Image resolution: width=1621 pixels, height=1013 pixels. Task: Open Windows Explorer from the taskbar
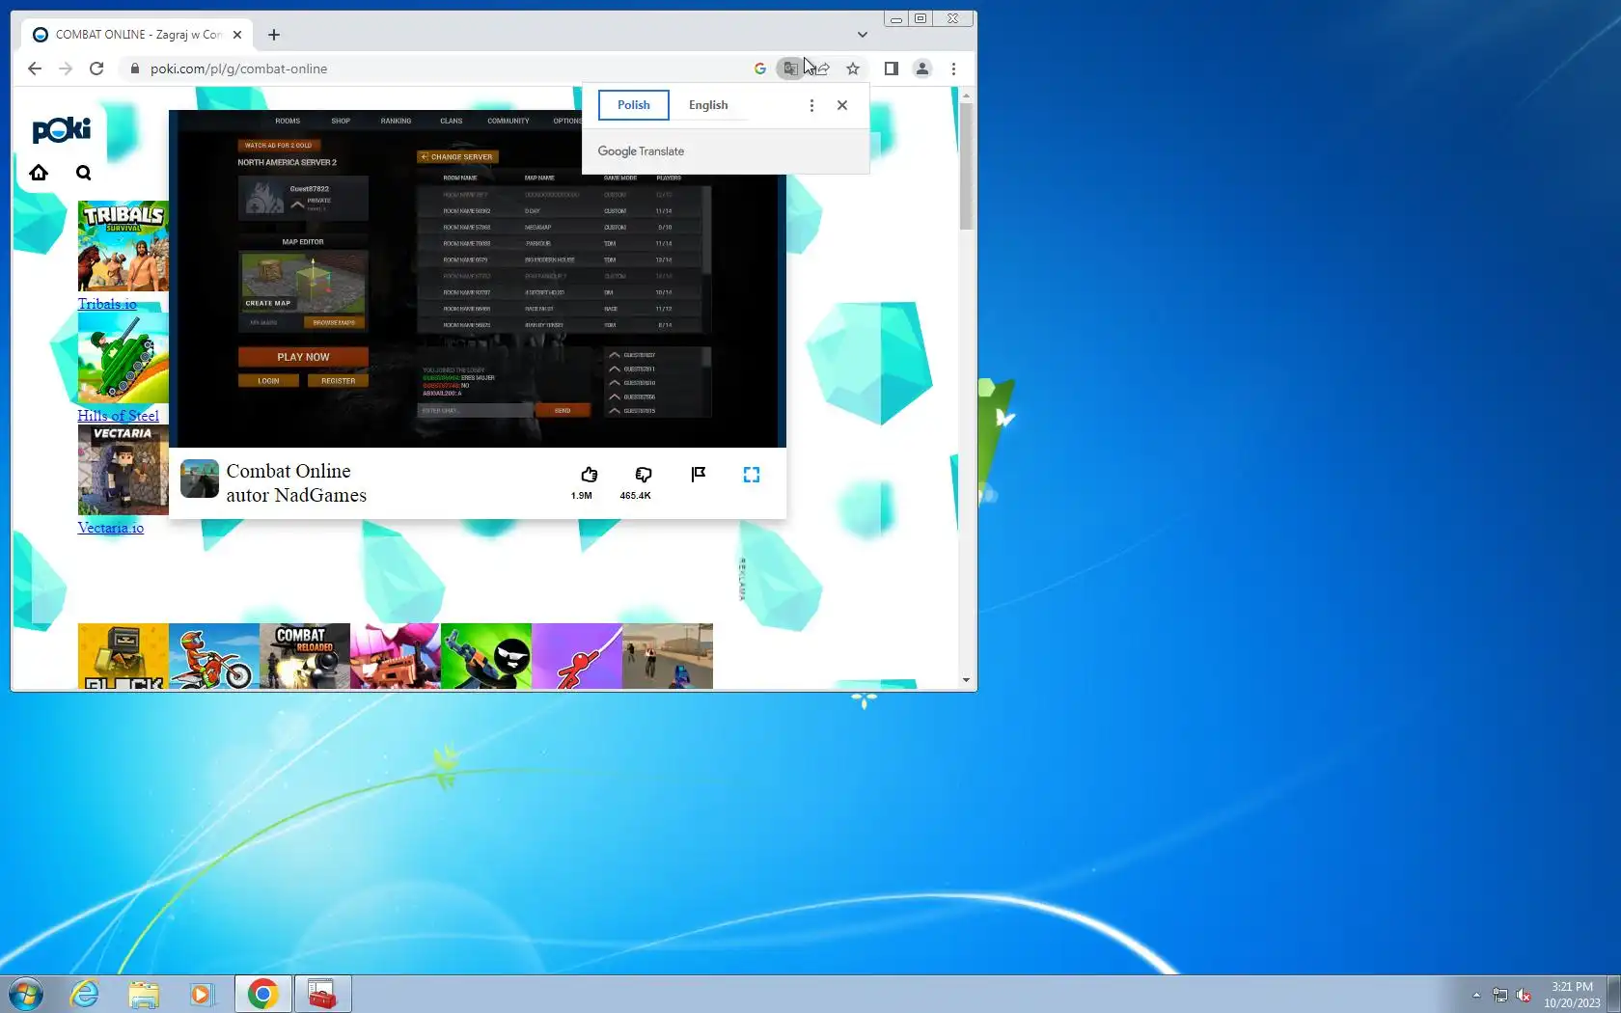point(144,994)
